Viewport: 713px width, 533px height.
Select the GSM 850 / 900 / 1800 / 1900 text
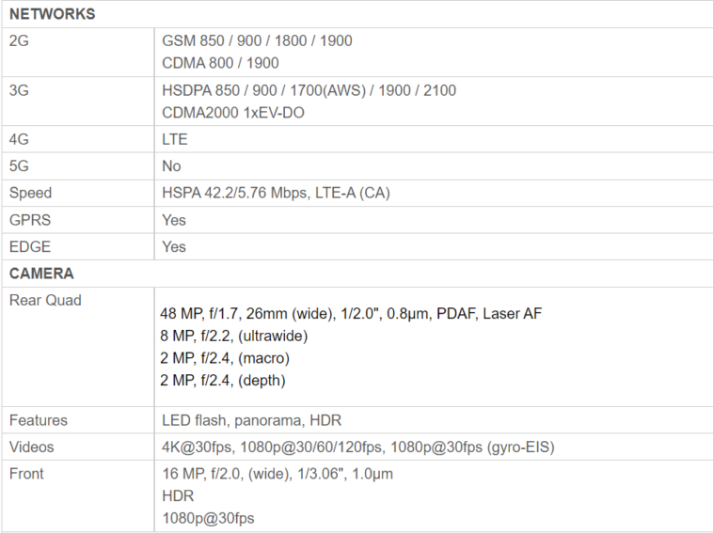[257, 41]
